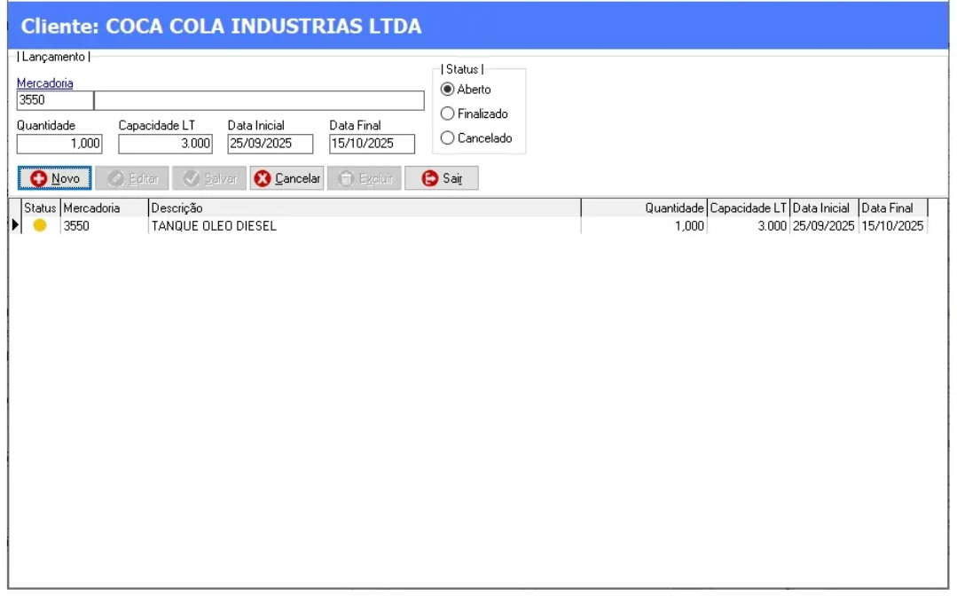957x596 pixels.
Task: Click the empty Mercadoria description field
Action: (x=259, y=100)
